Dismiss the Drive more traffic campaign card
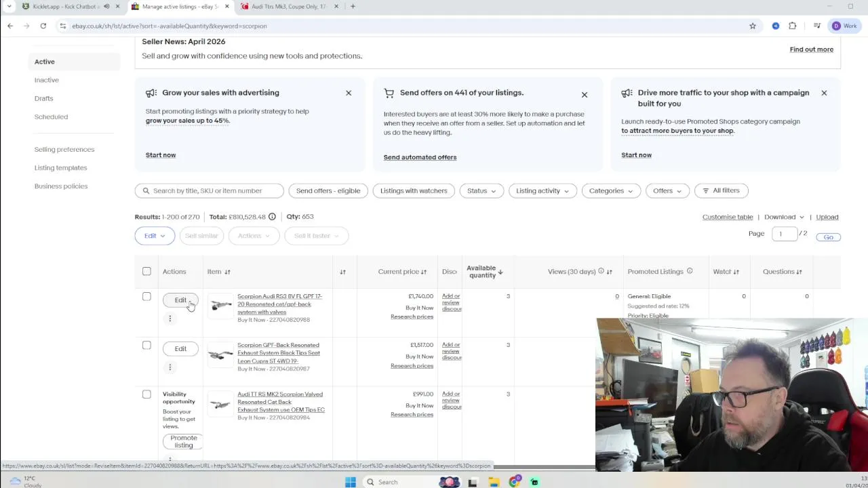 [x=824, y=93]
